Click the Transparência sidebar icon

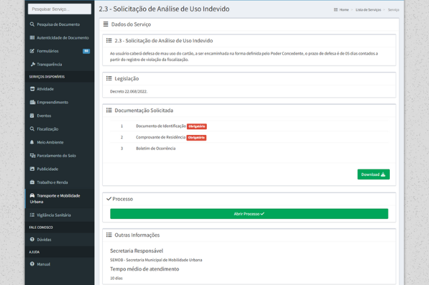(x=32, y=64)
